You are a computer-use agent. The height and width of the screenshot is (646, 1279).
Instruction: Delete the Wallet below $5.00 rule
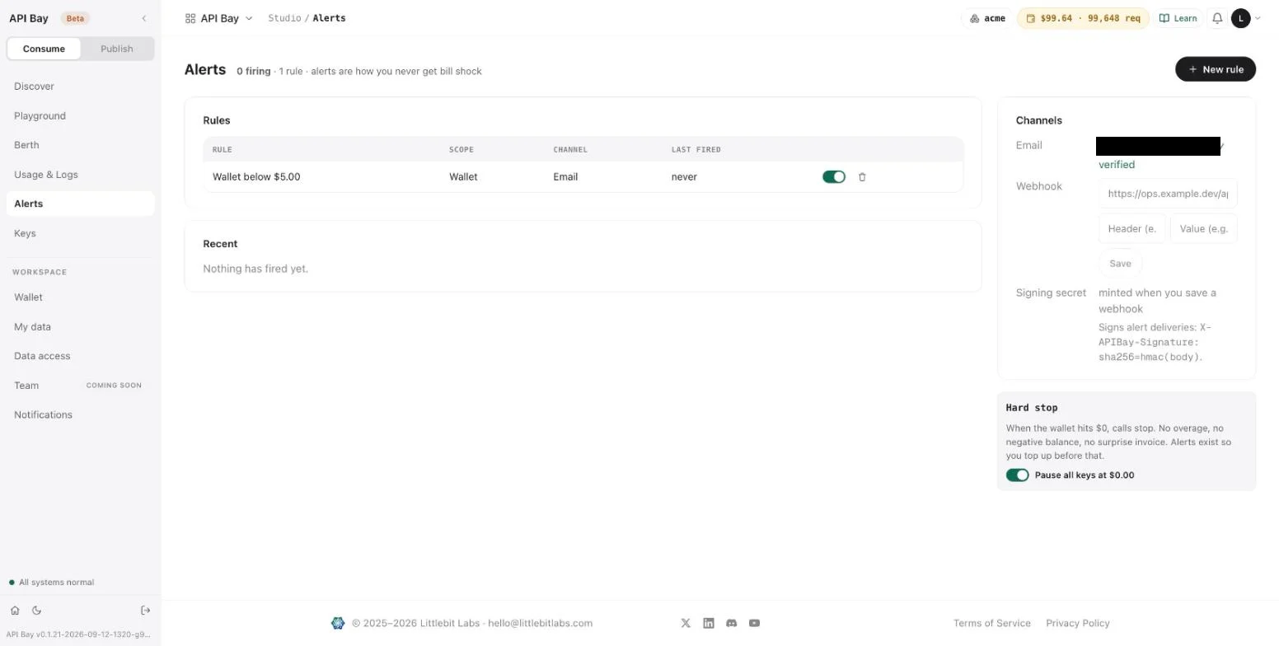click(x=862, y=177)
